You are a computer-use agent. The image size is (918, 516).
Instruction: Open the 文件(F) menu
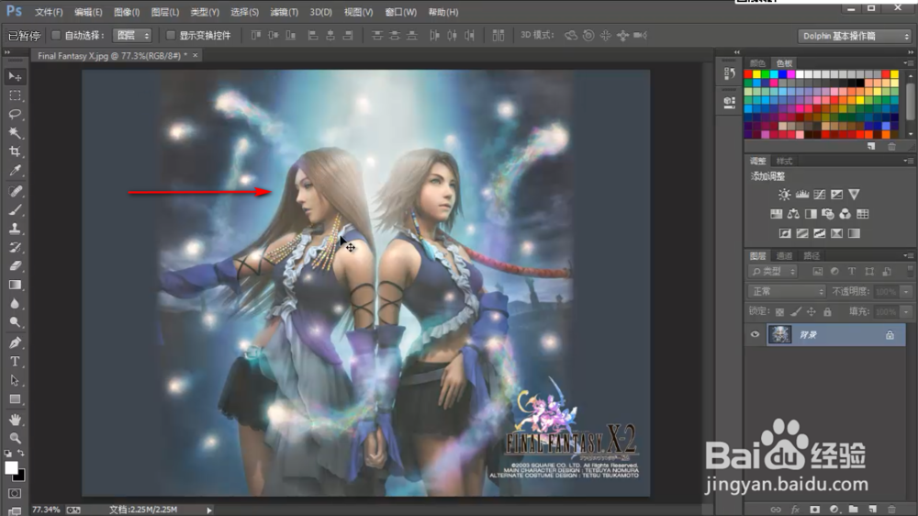(49, 12)
